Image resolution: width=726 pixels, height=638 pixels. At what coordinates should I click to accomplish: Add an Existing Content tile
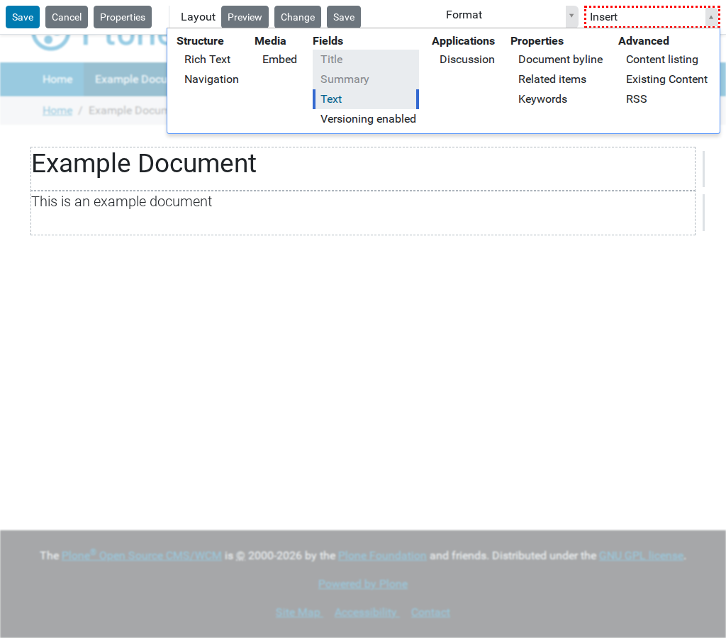click(x=666, y=79)
